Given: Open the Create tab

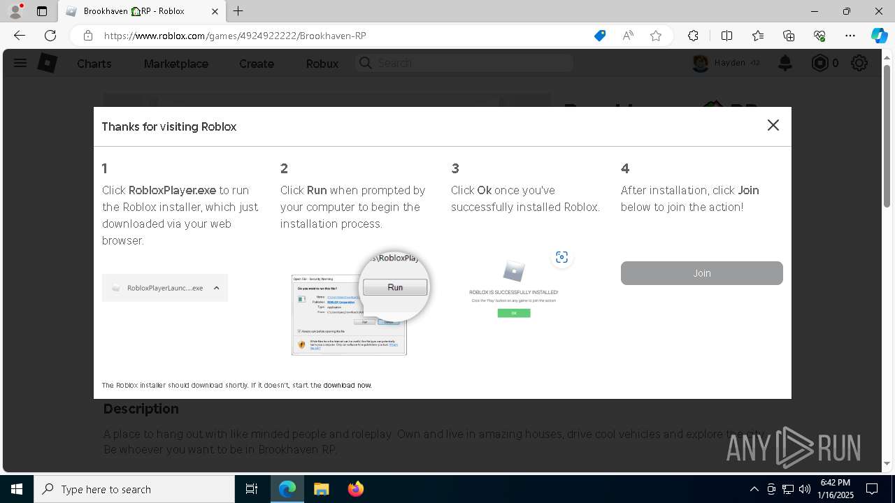Looking at the screenshot, I should (257, 64).
